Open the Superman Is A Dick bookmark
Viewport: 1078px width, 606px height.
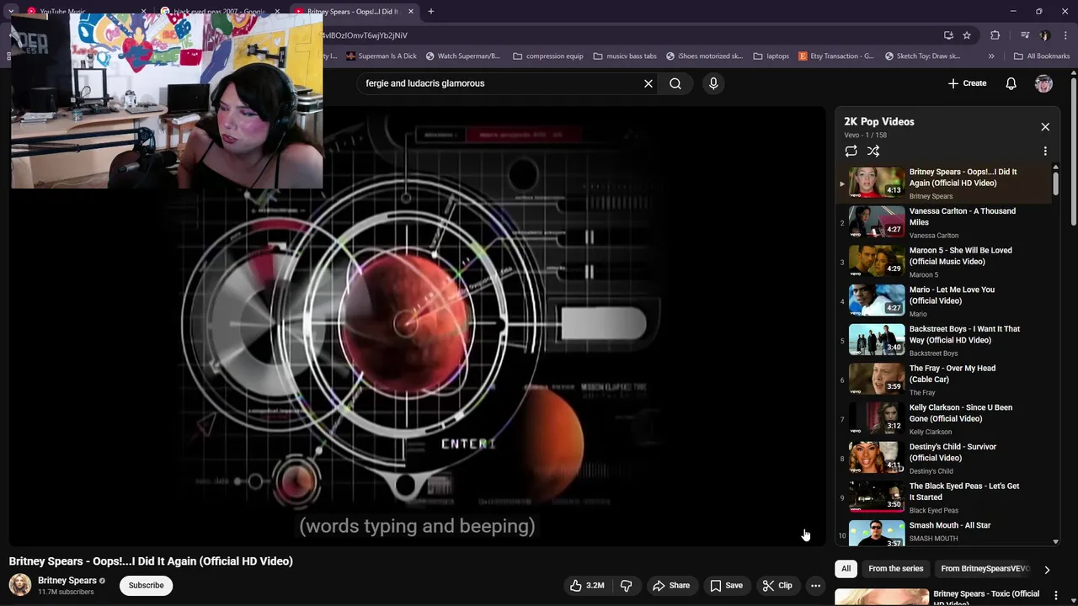click(x=381, y=56)
